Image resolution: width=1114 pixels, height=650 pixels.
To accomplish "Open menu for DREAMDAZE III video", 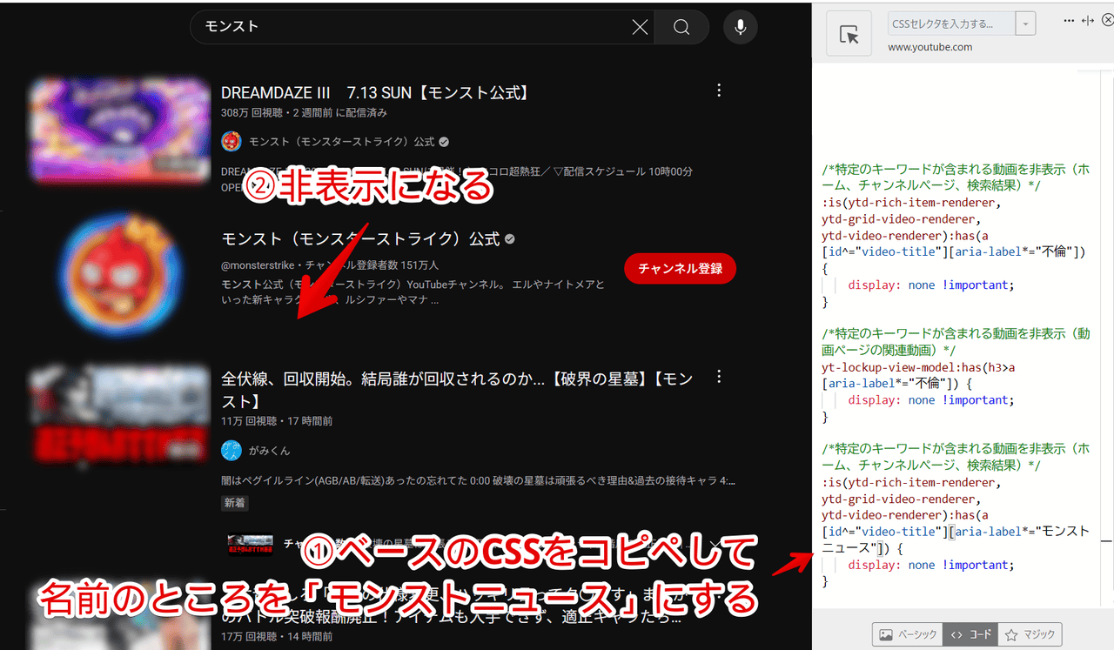I will tap(719, 90).
